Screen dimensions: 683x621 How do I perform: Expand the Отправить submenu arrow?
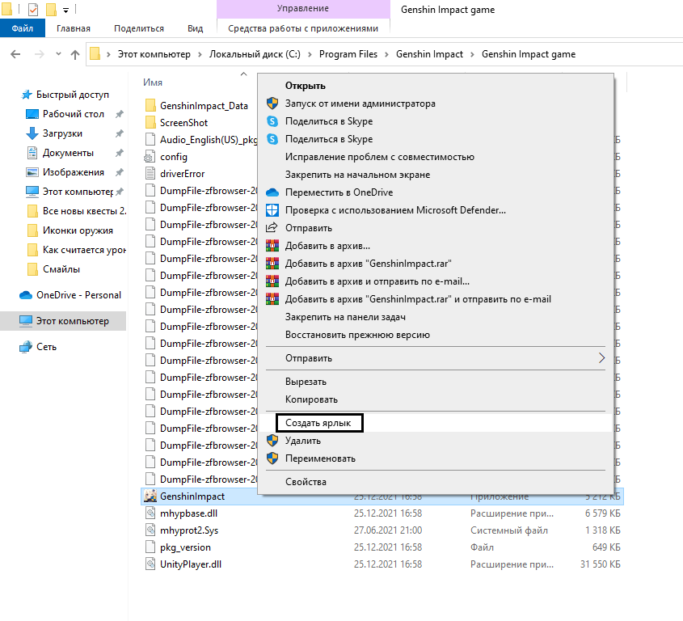coord(601,358)
